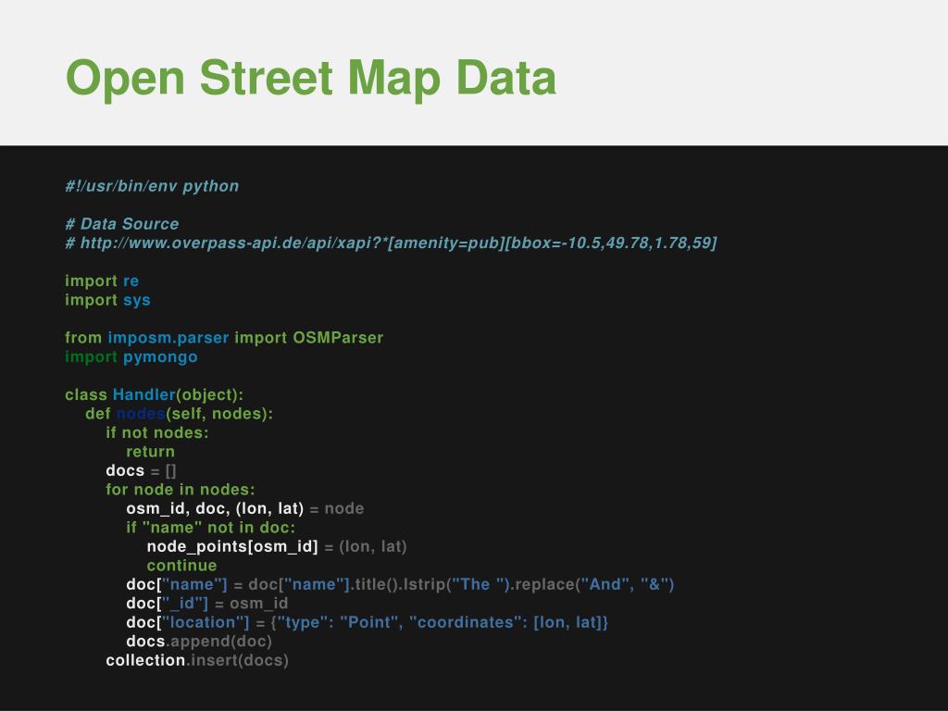Select the "osm_id, doc, (lon, lat) = node" line
The height and width of the screenshot is (711, 948).
coord(244,508)
